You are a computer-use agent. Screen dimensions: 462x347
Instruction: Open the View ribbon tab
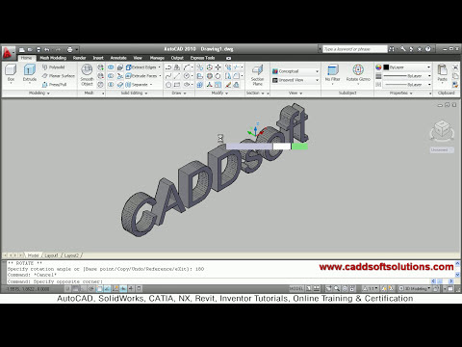[138, 58]
